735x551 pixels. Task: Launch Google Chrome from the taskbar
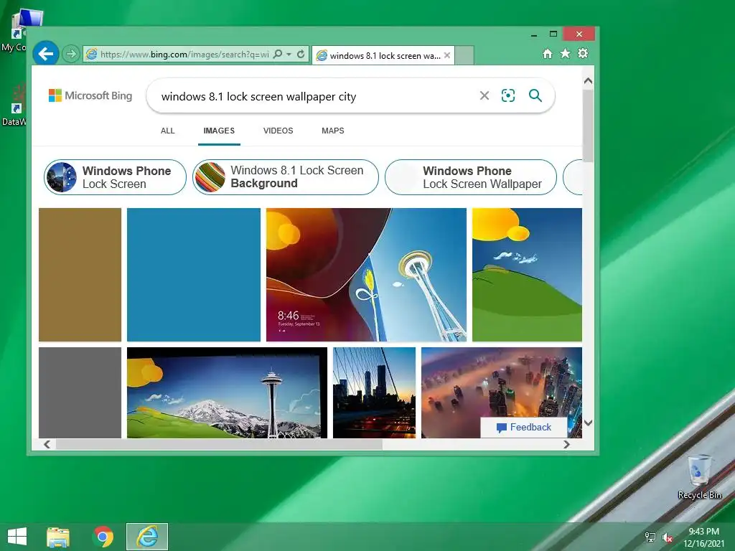tap(103, 537)
